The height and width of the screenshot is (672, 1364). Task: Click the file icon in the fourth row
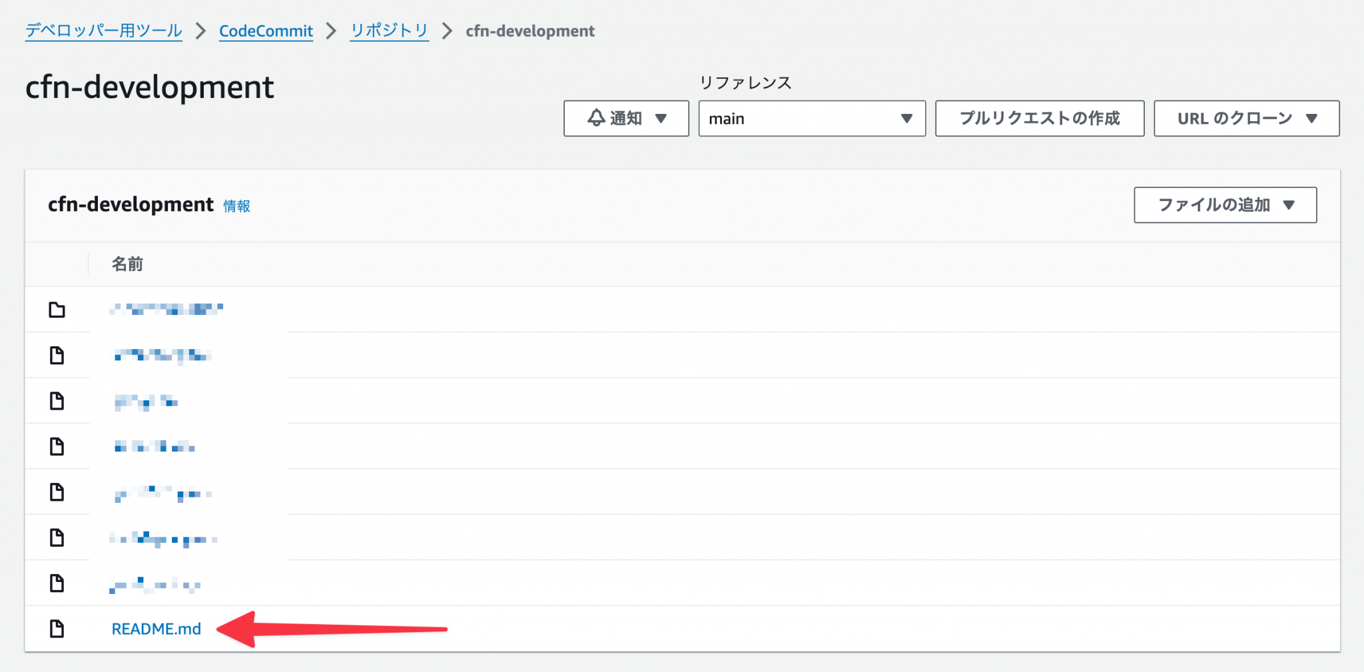click(x=59, y=447)
